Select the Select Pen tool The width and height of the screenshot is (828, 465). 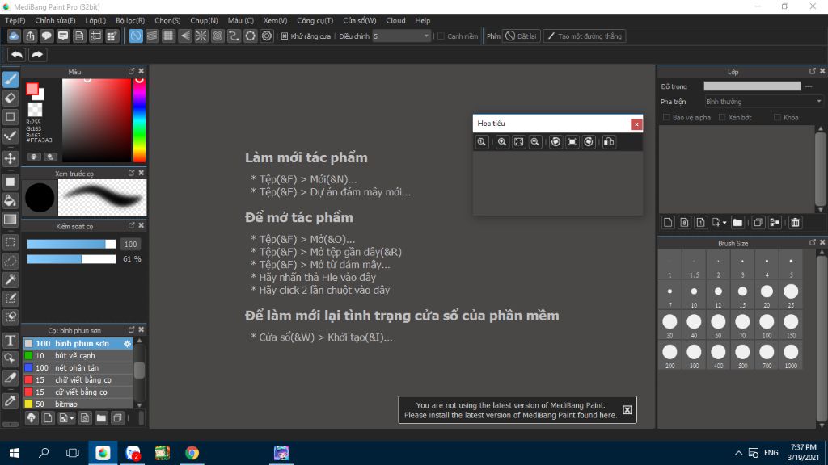pyautogui.click(x=10, y=299)
